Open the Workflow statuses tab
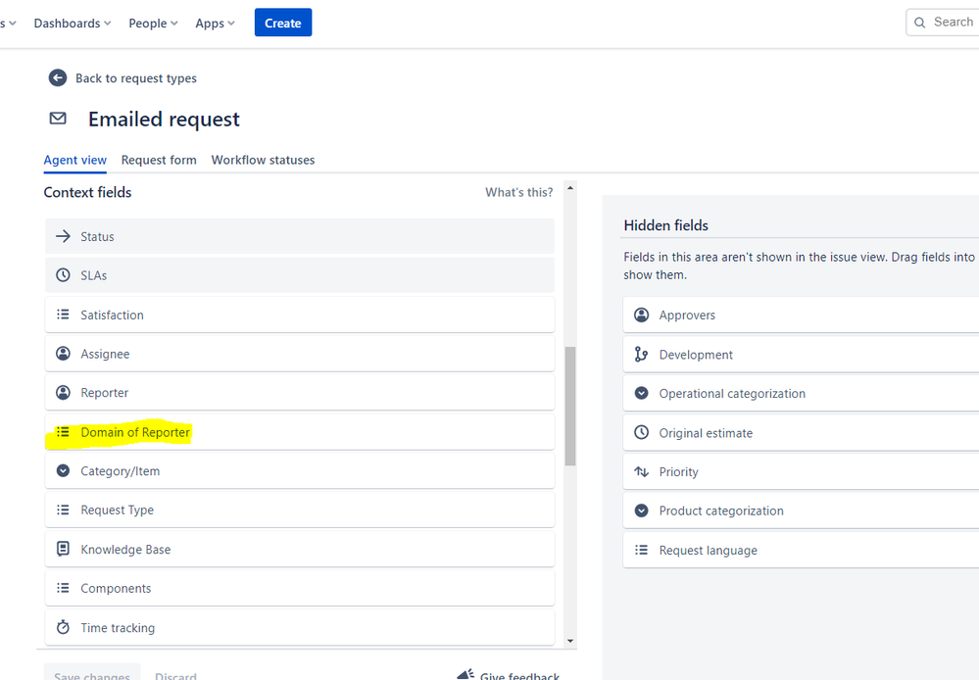Image resolution: width=979 pixels, height=680 pixels. 263,160
